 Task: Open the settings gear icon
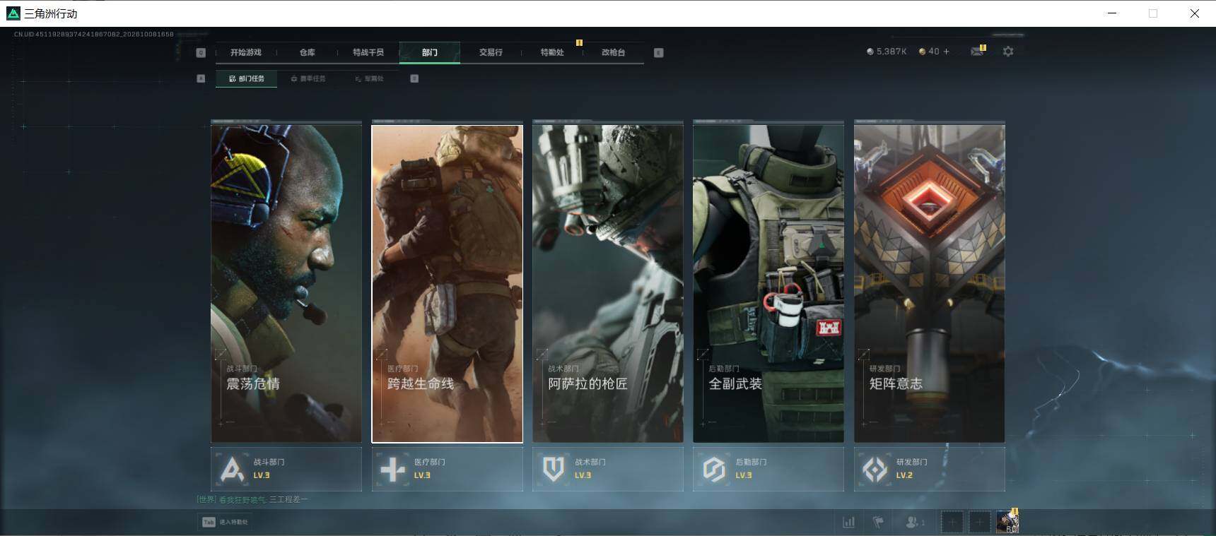tap(1008, 52)
